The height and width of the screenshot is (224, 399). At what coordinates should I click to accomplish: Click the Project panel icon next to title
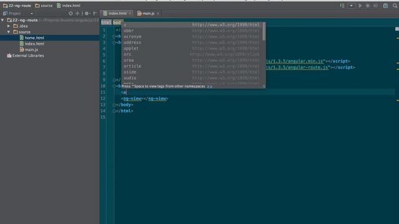pyautogui.click(x=5, y=14)
